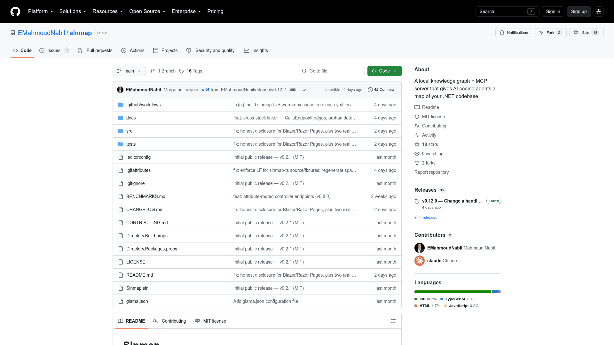Click the eye watching icon in About

pyautogui.click(x=417, y=154)
